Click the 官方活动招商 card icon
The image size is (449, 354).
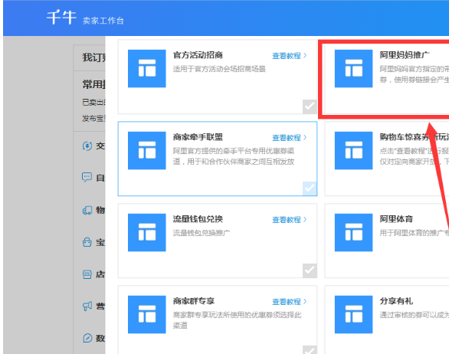point(146,68)
